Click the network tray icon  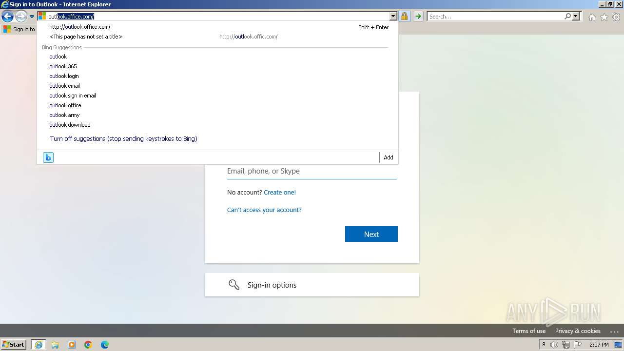click(x=566, y=345)
